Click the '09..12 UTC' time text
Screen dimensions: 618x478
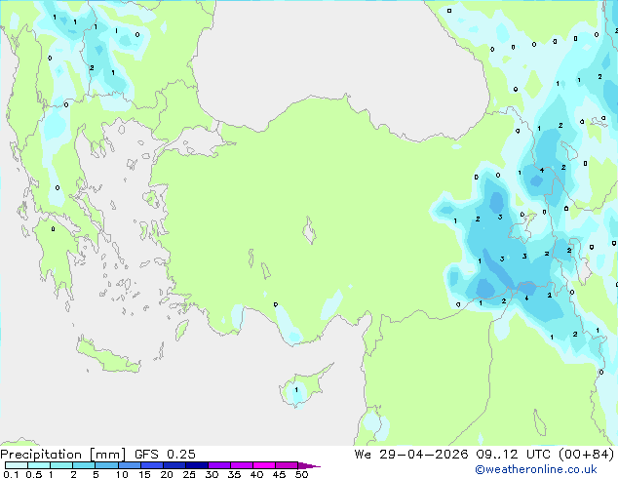513,455
